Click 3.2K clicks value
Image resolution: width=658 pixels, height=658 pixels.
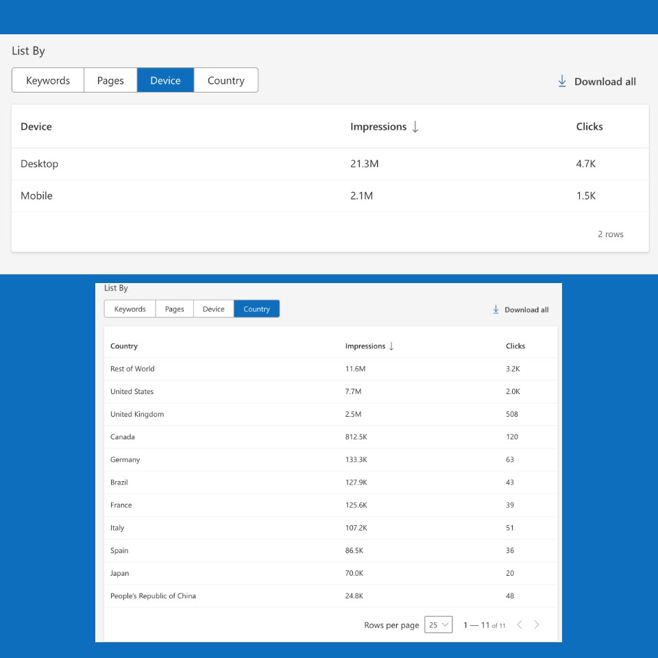click(x=513, y=369)
